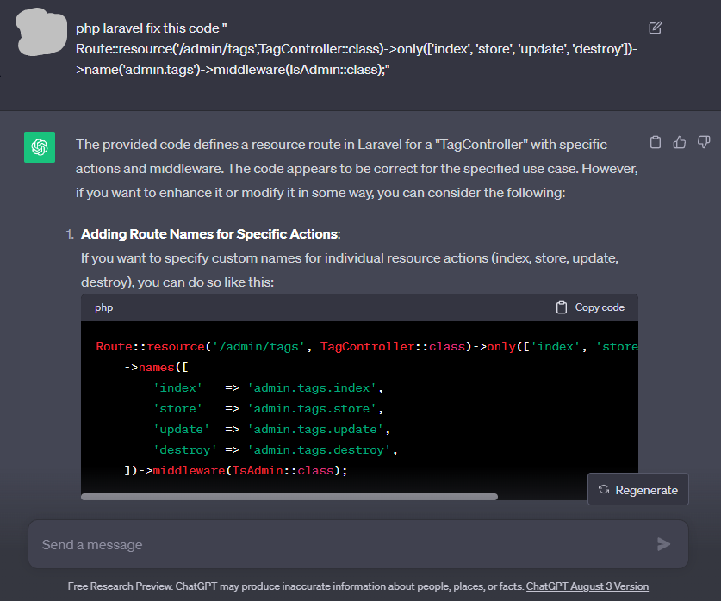Click the edit message pencil icon
The width and height of the screenshot is (721, 601).
coord(656,28)
